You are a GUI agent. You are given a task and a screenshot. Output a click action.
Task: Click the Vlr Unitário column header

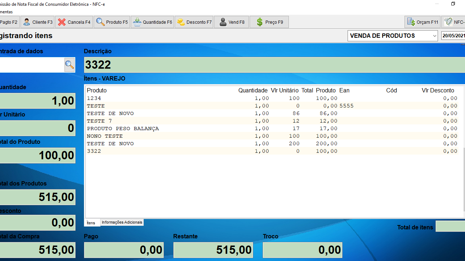tap(285, 90)
